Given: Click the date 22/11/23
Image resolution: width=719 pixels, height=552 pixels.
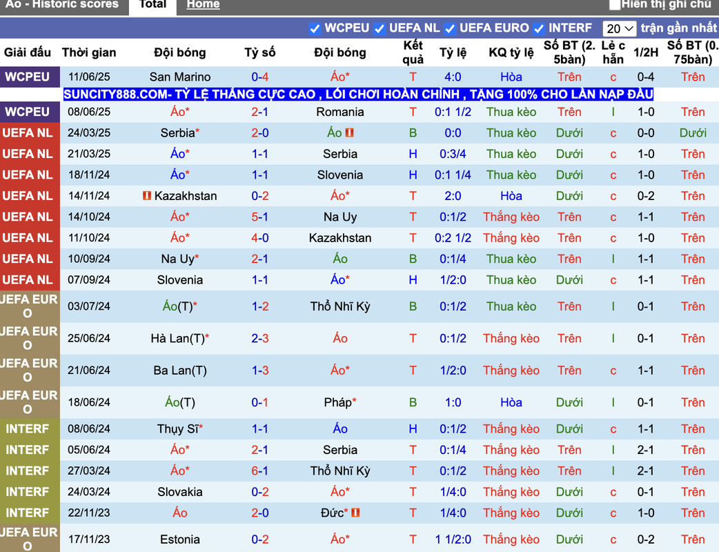Looking at the screenshot, I should click(x=89, y=513).
